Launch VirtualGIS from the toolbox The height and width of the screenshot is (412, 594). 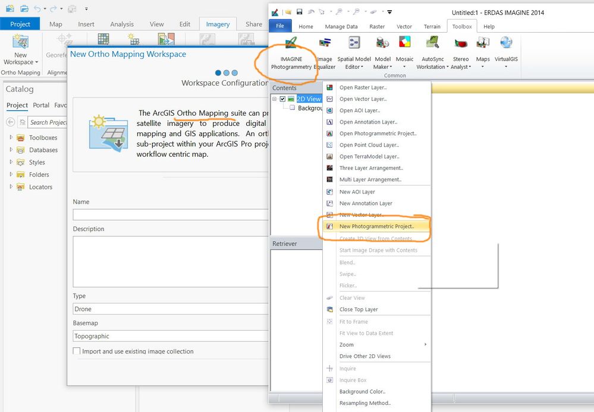506,53
